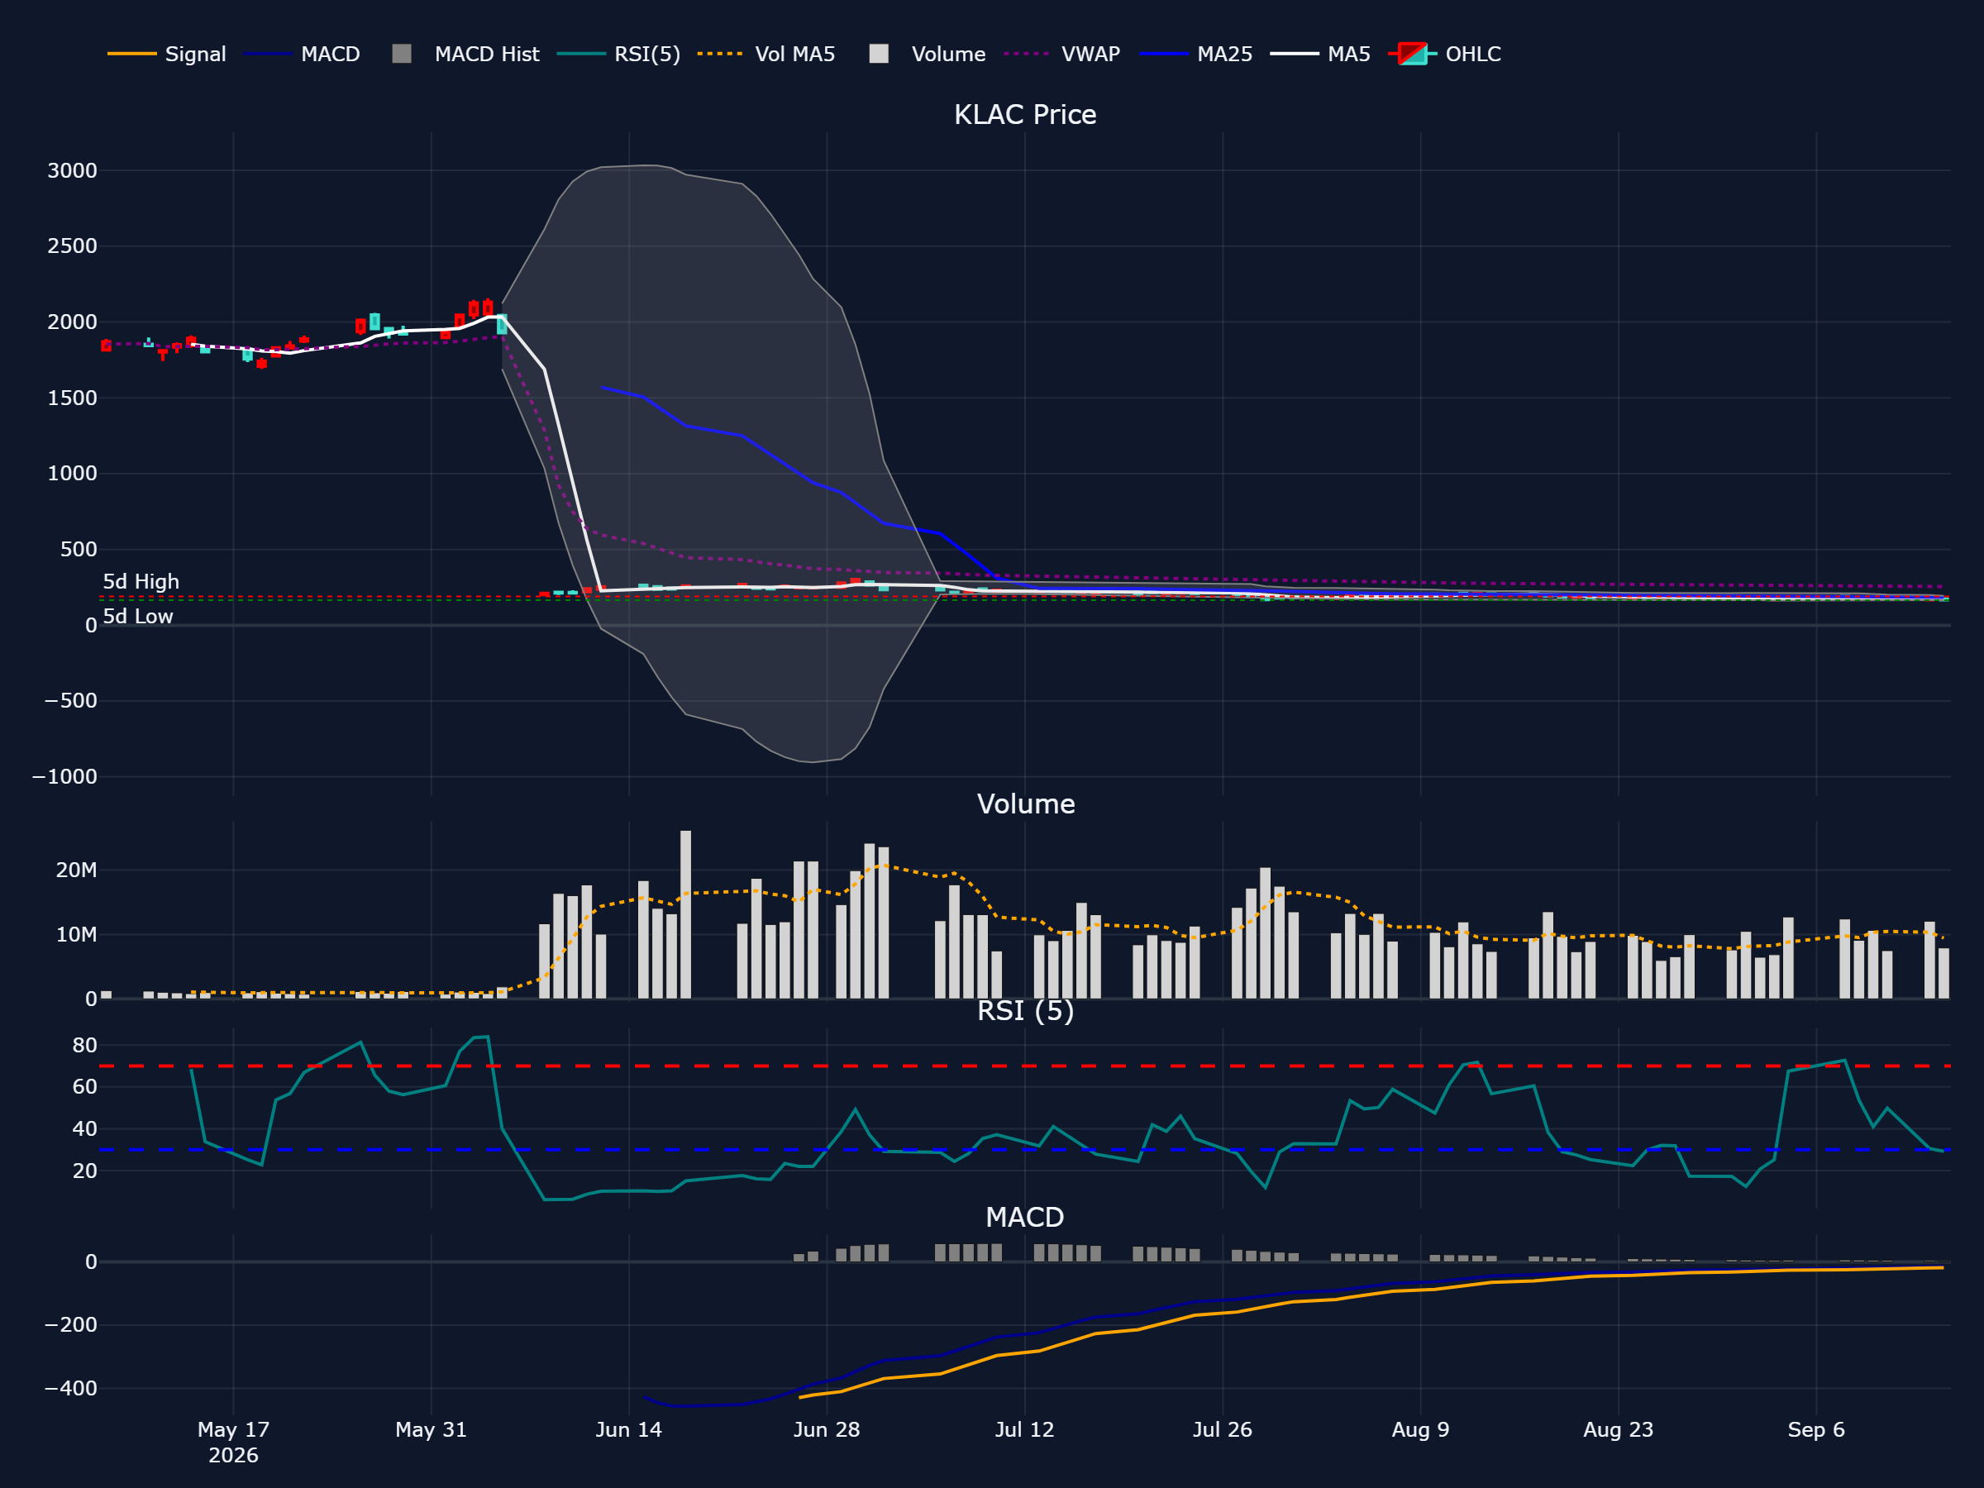The width and height of the screenshot is (1984, 1488).
Task: Click the Aug 9 date axis label
Action: point(1421,1429)
